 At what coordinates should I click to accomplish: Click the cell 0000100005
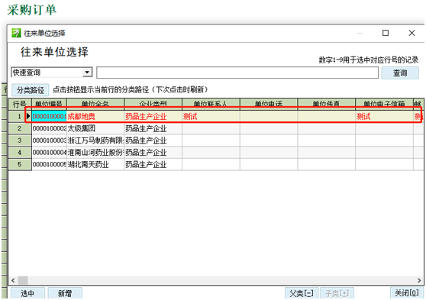click(49, 164)
